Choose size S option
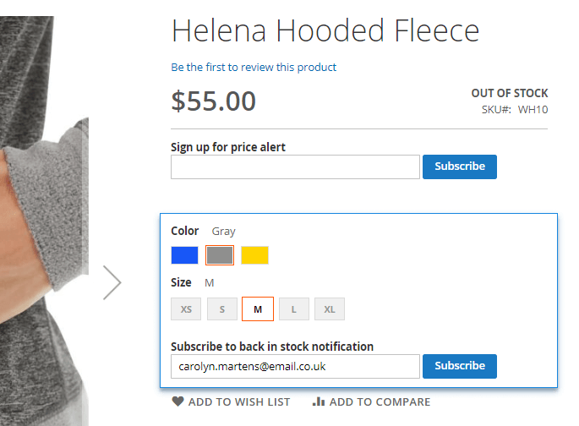The height and width of the screenshot is (426, 579). (222, 309)
